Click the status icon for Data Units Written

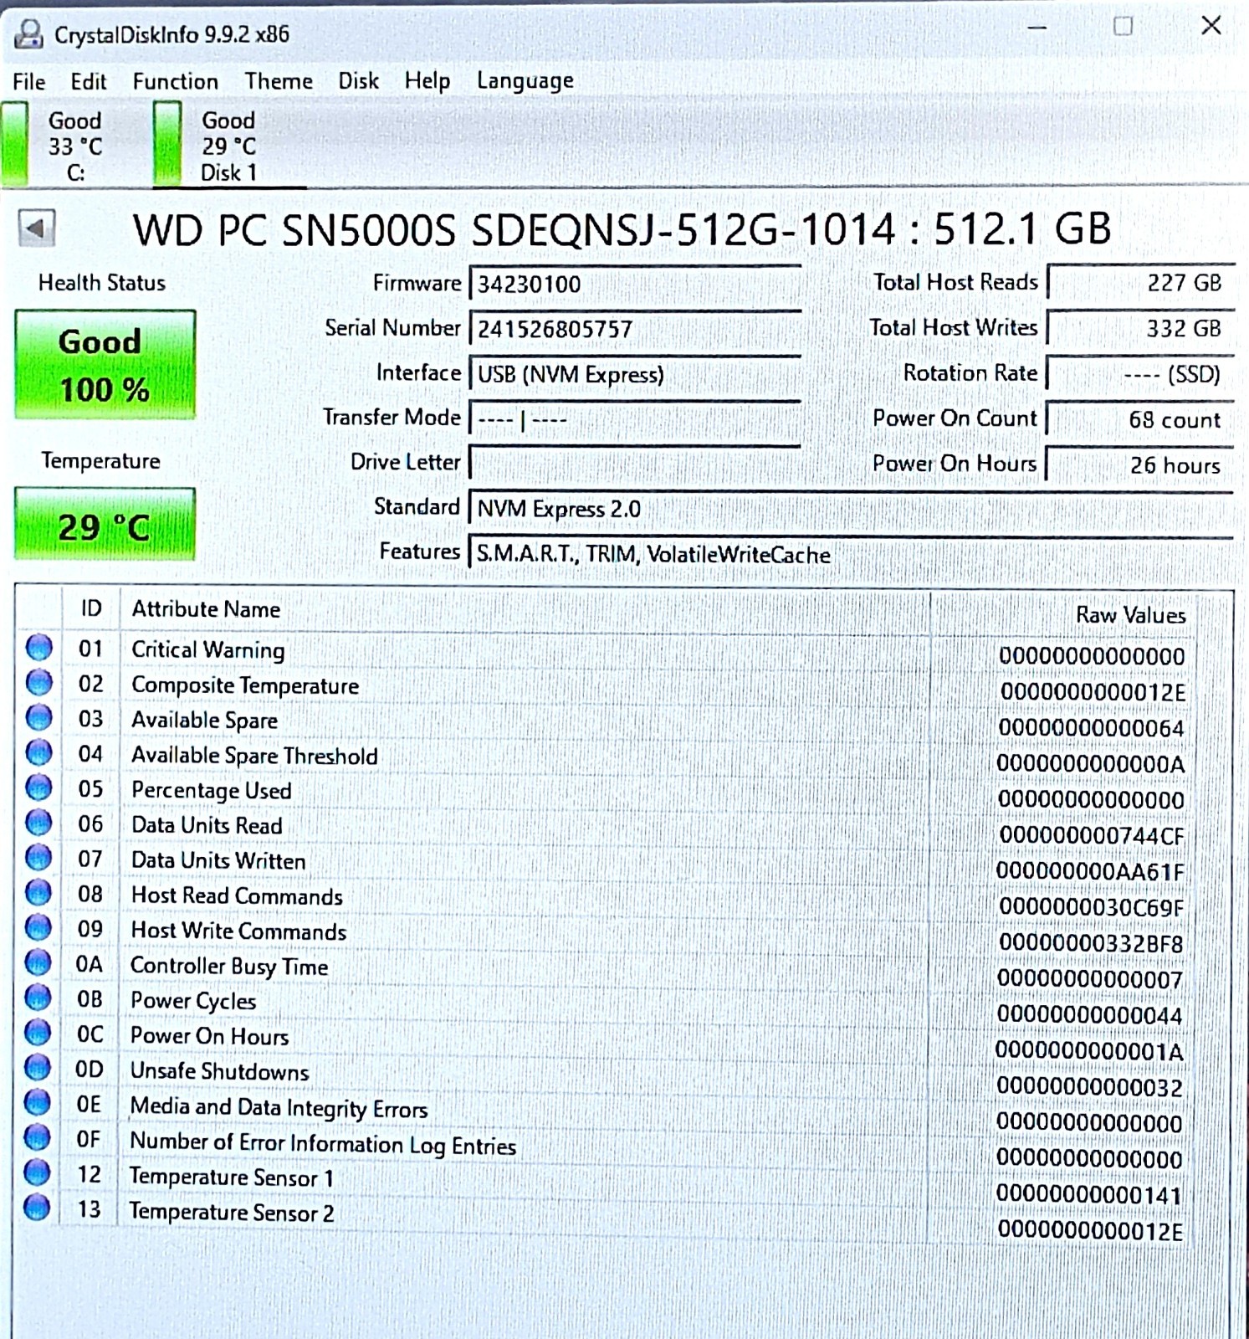click(x=38, y=859)
